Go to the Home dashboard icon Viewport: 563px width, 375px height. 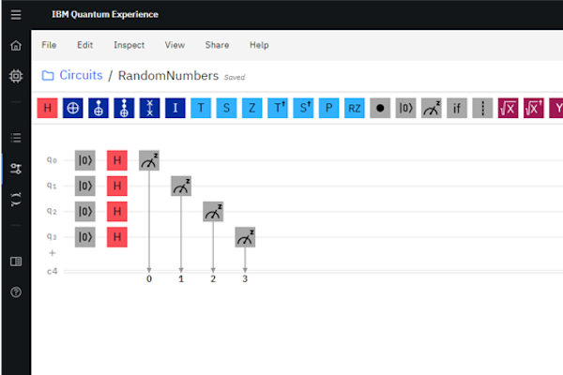(x=15, y=45)
